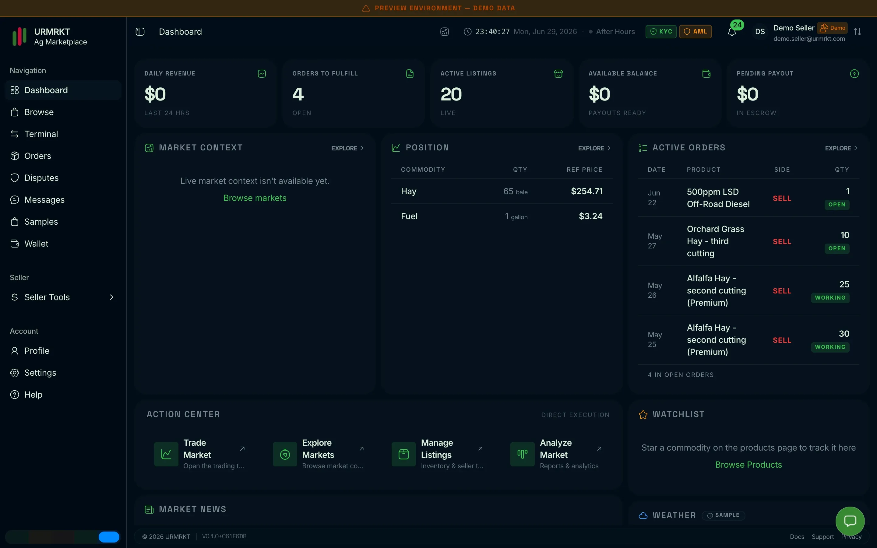The width and height of the screenshot is (877, 548).
Task: Open Analyze Market arrow link
Action: 599,449
